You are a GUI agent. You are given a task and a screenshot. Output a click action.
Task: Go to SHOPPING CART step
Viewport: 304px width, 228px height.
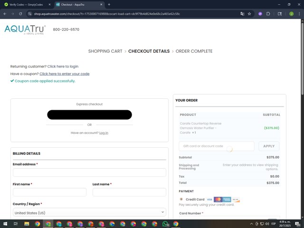click(x=105, y=51)
